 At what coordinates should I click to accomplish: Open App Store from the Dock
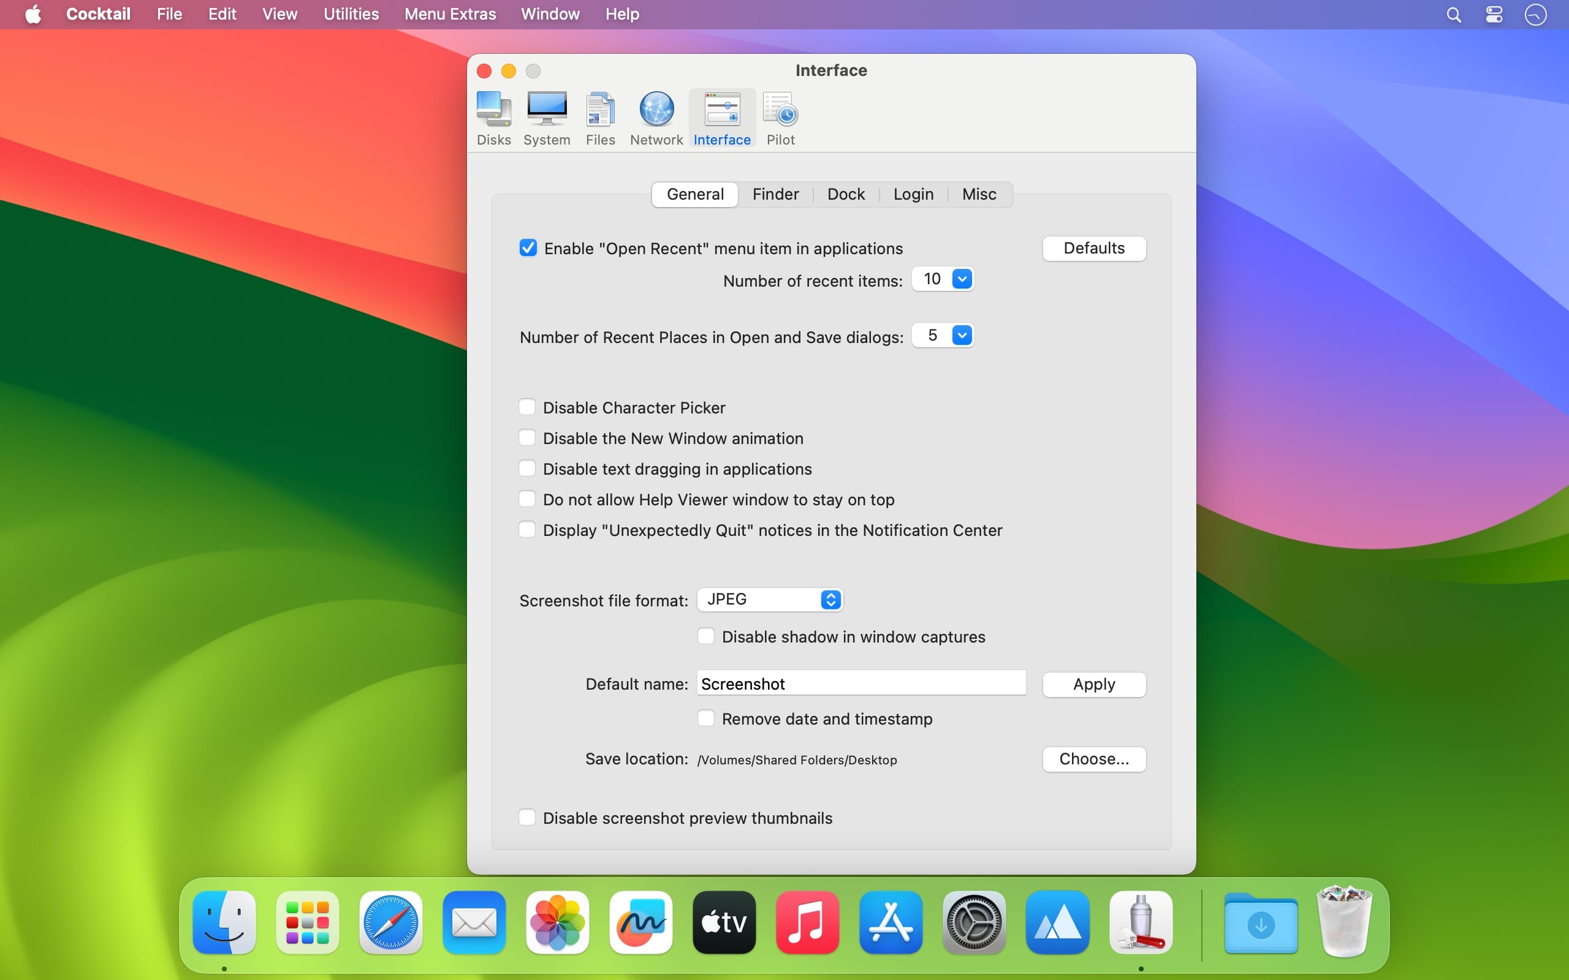[891, 922]
